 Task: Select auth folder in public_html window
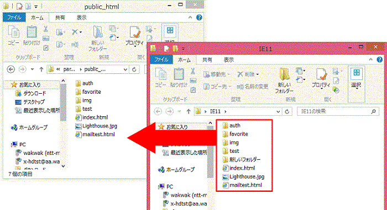85,83
